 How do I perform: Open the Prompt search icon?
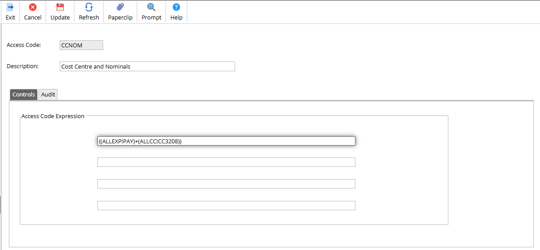tap(151, 8)
